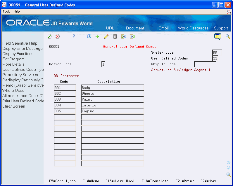Click F24=More function key
The height and width of the screenshot is (186, 233).
(x=209, y=181)
